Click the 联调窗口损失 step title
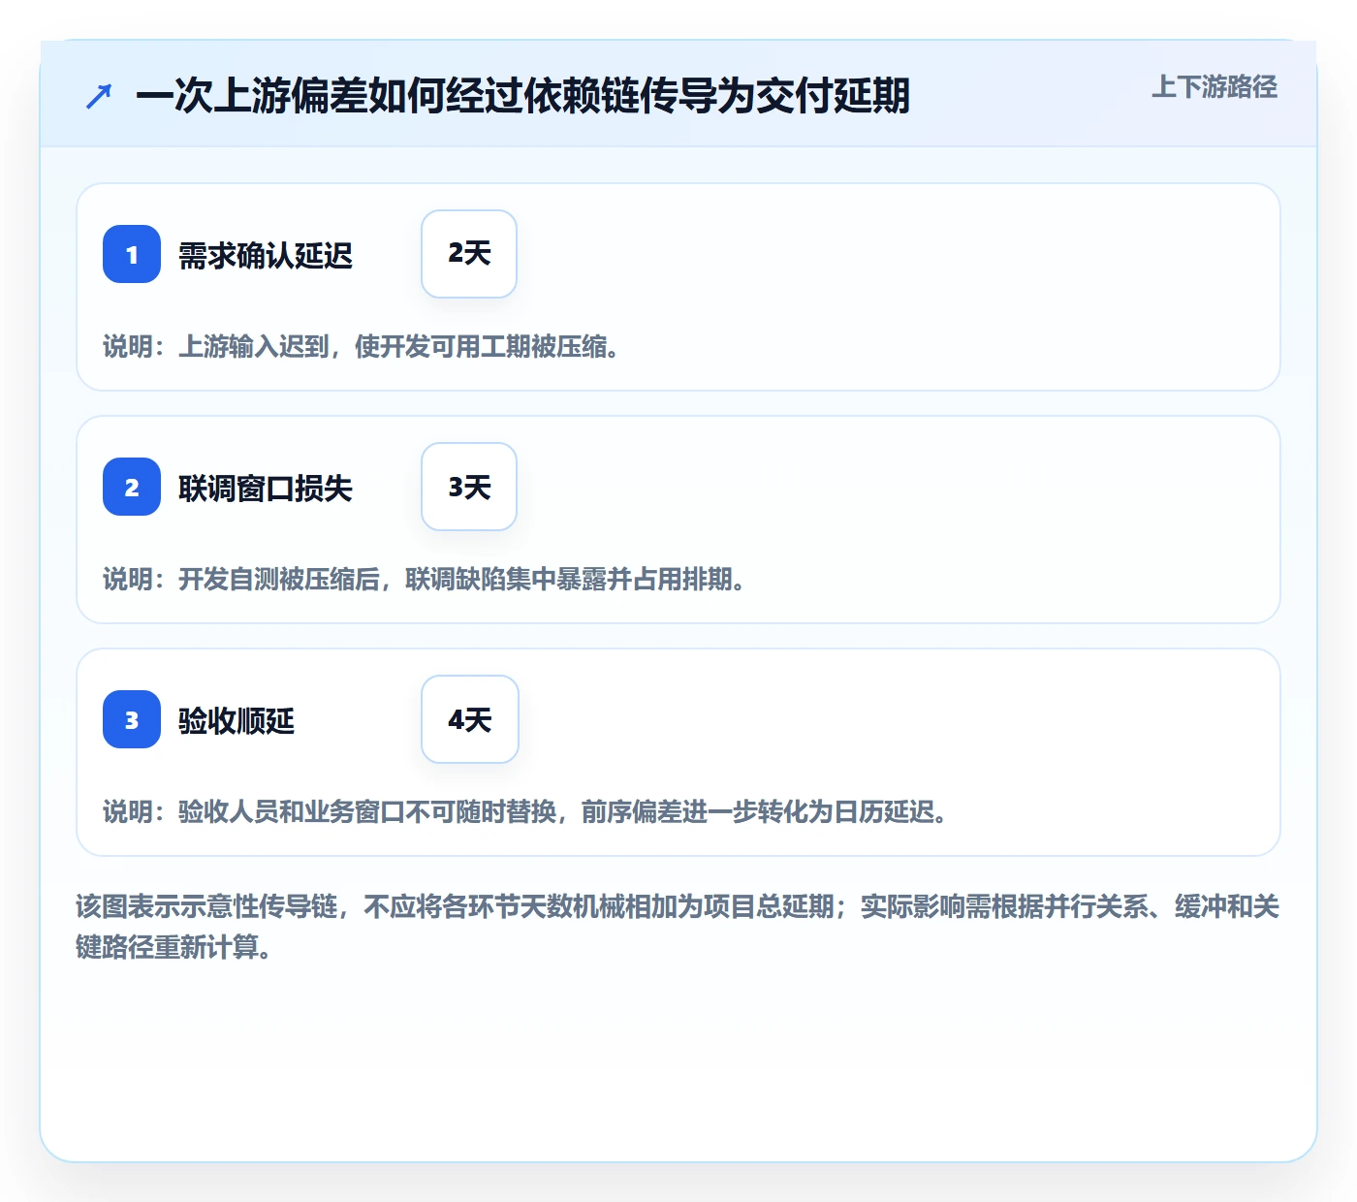 point(266,489)
